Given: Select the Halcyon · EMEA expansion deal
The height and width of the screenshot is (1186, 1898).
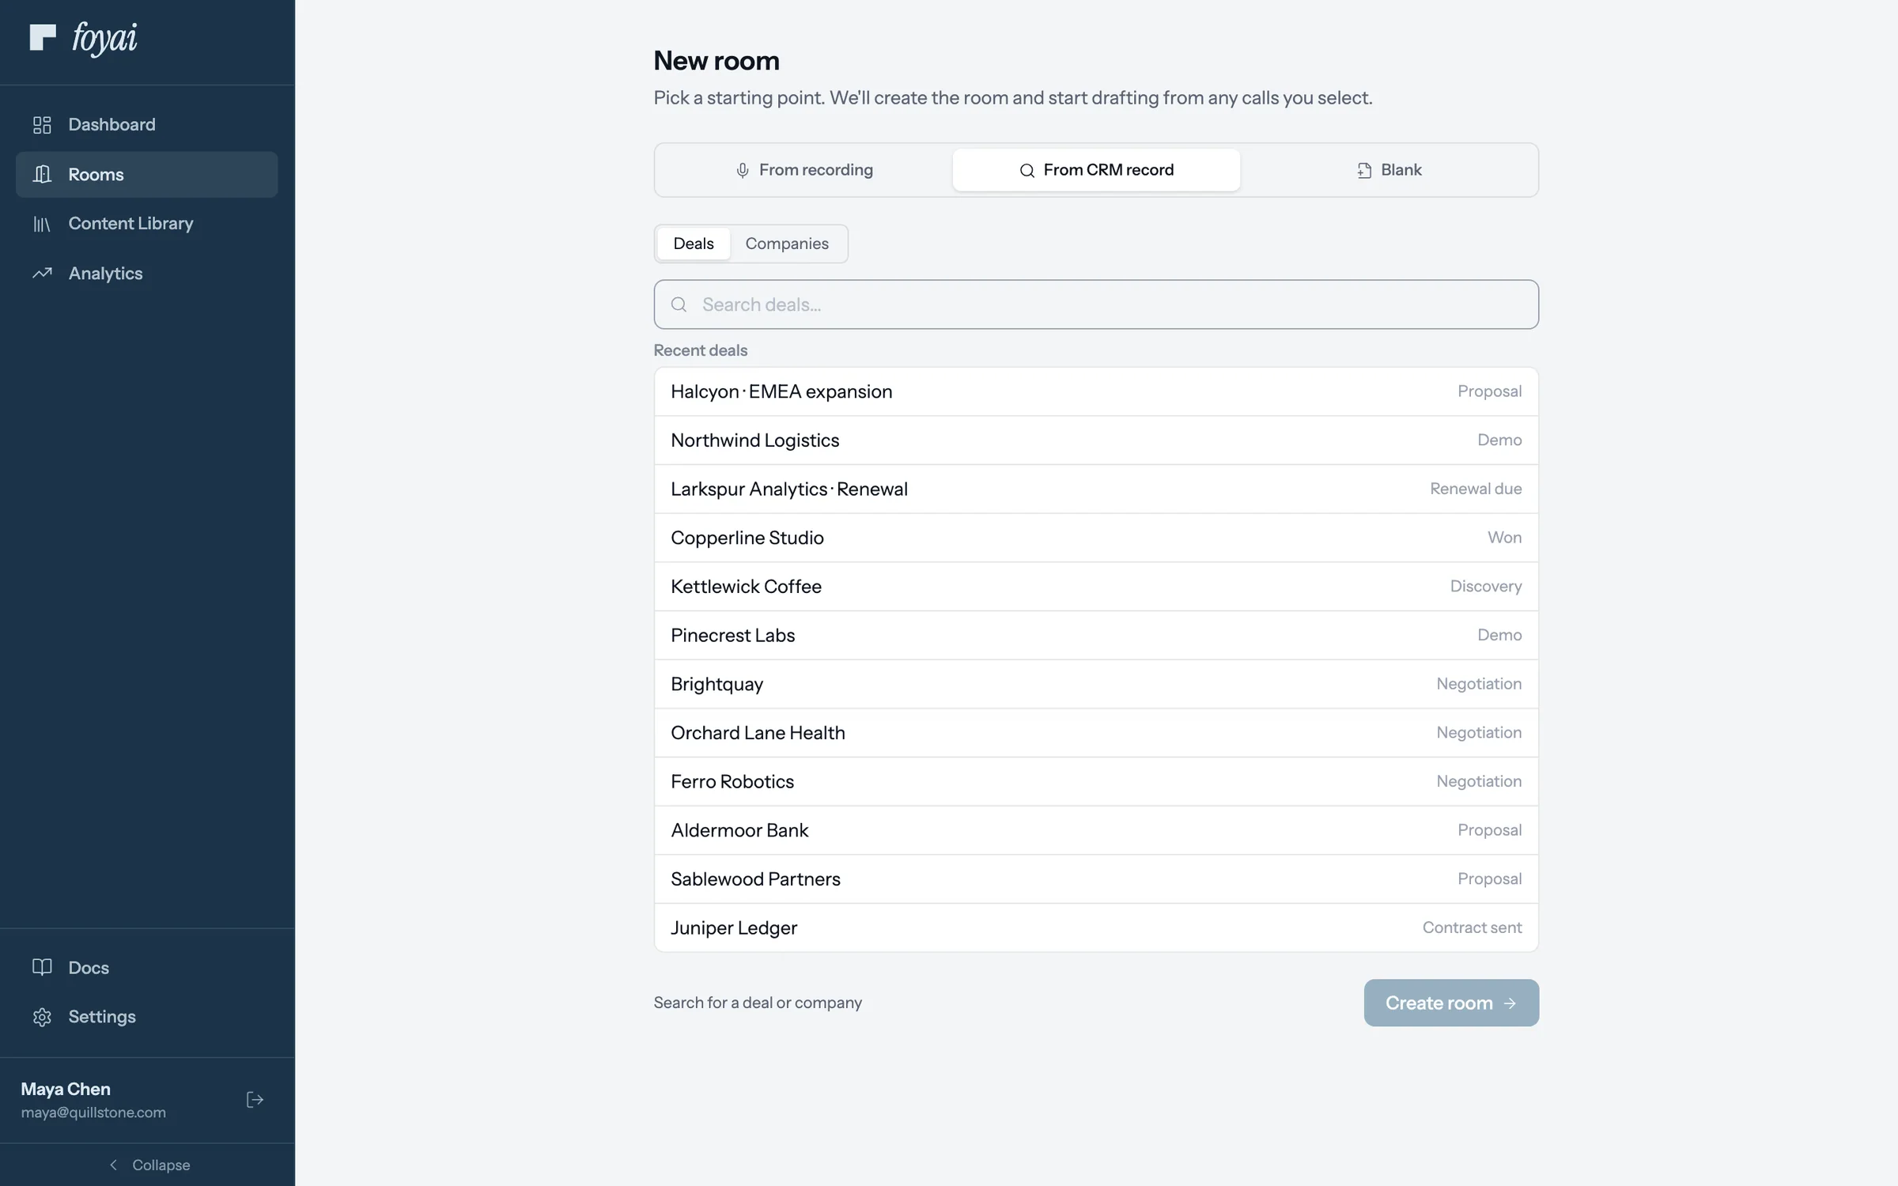Looking at the screenshot, I should [1096, 391].
